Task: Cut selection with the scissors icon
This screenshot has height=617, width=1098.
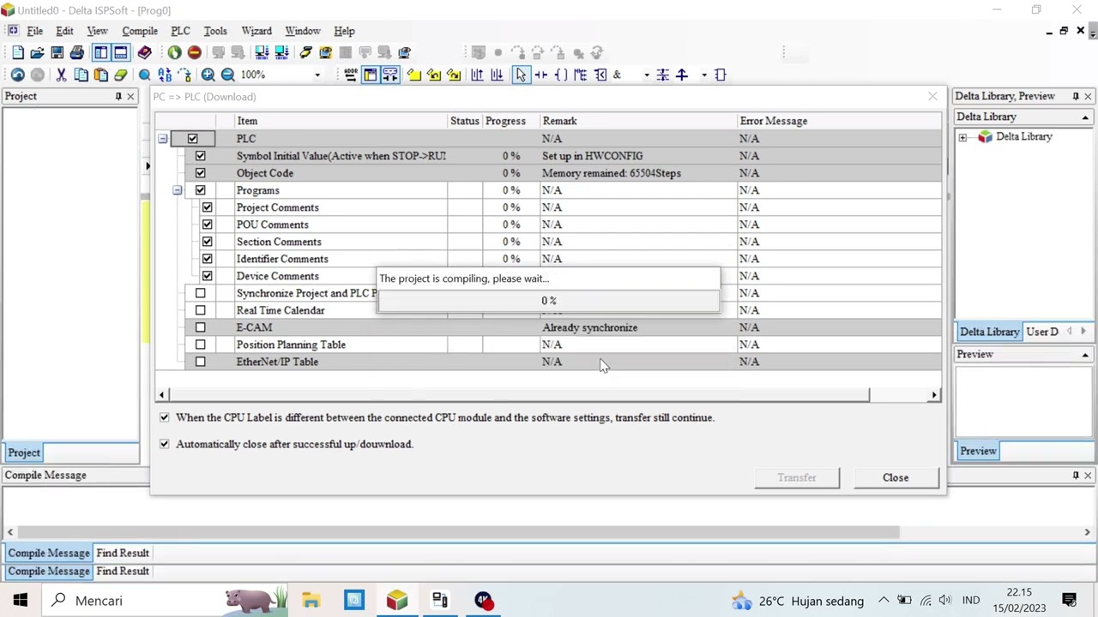Action: tap(61, 75)
